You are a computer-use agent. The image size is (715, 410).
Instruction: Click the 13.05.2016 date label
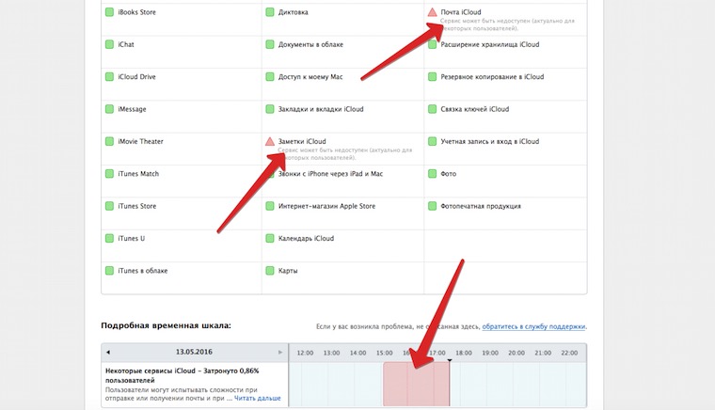(x=194, y=353)
